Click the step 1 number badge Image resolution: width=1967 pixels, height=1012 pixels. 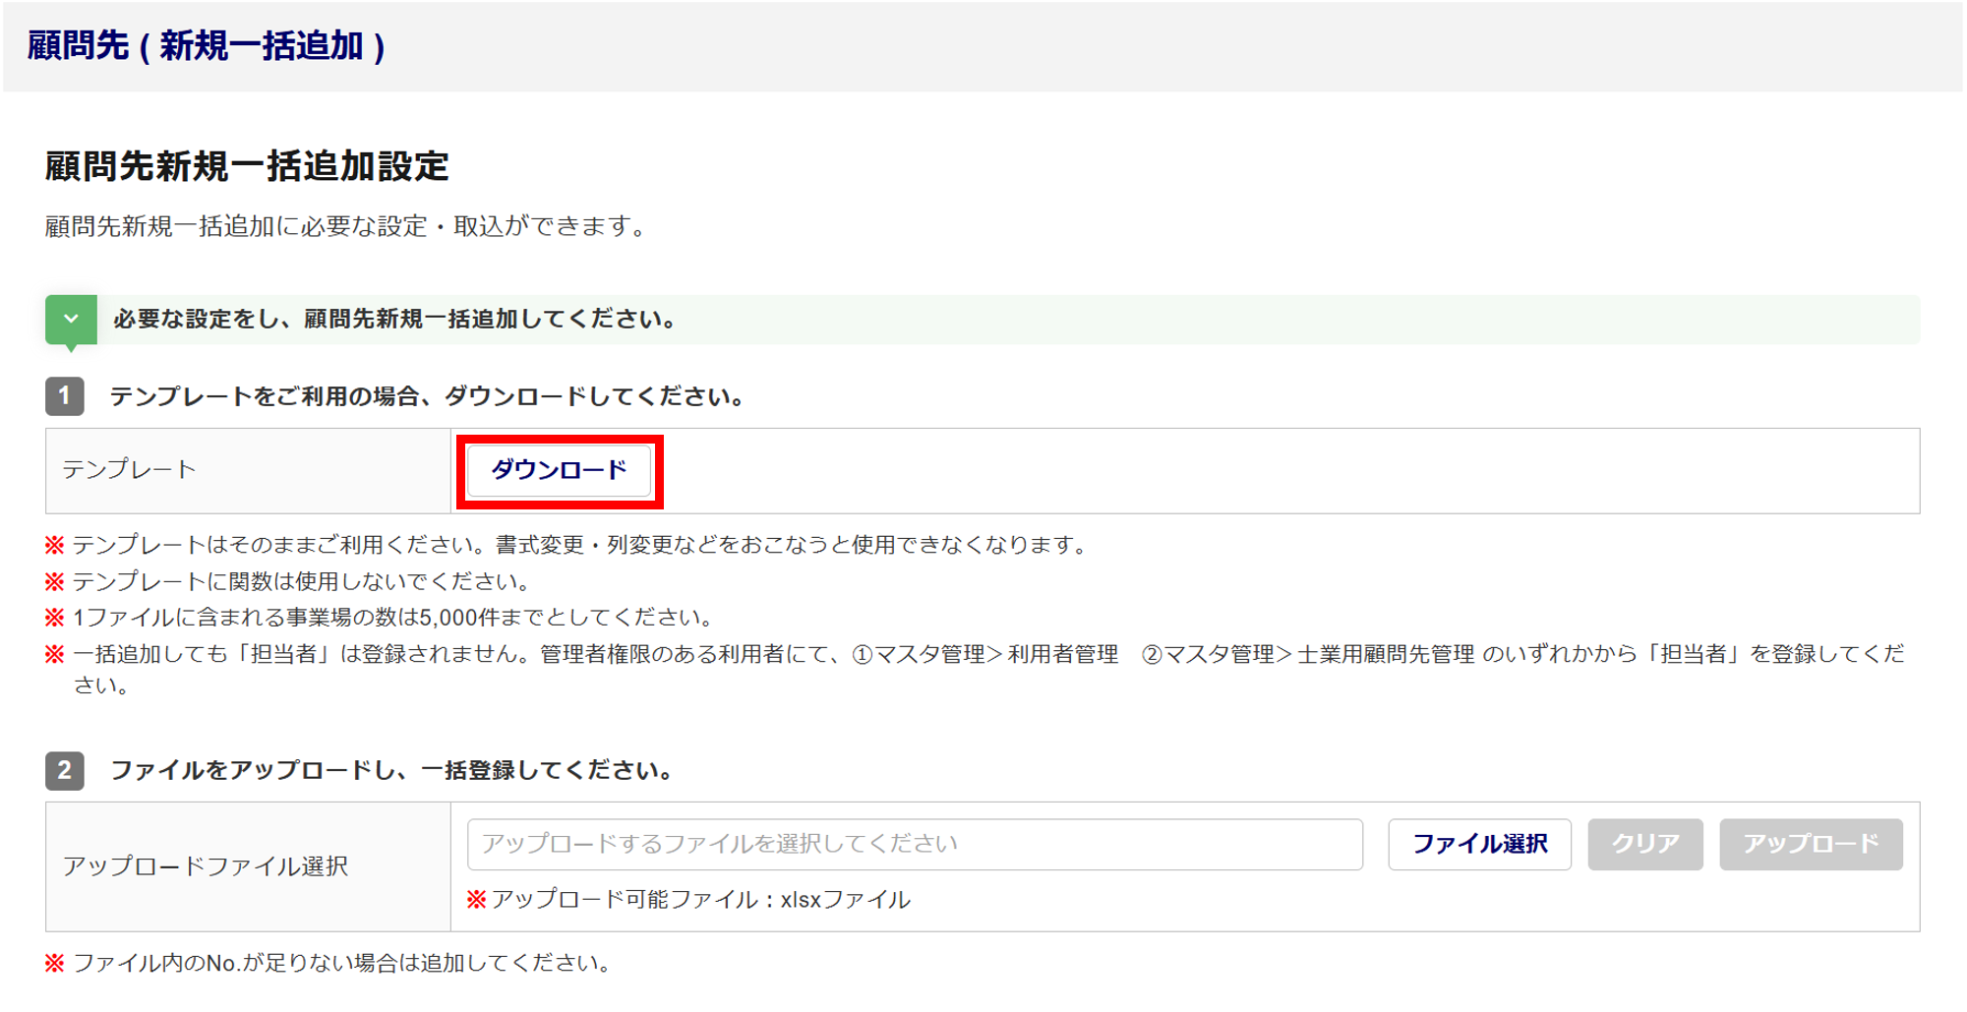[x=65, y=396]
